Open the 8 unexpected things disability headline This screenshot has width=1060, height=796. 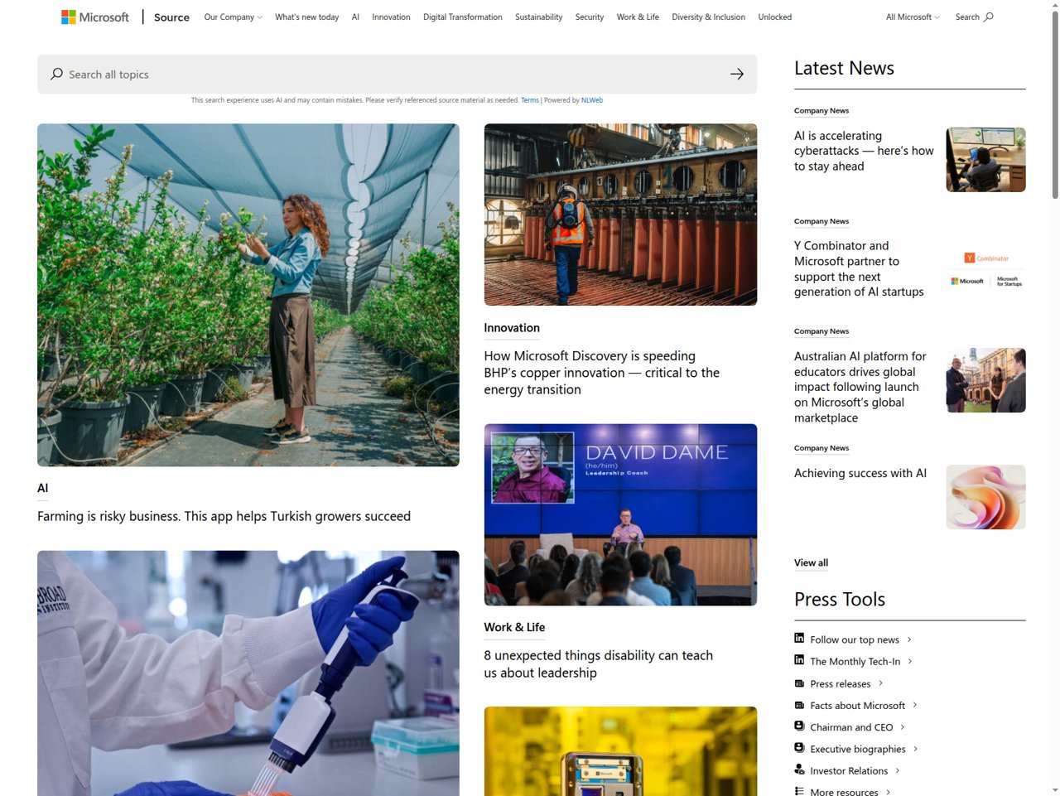click(x=599, y=664)
